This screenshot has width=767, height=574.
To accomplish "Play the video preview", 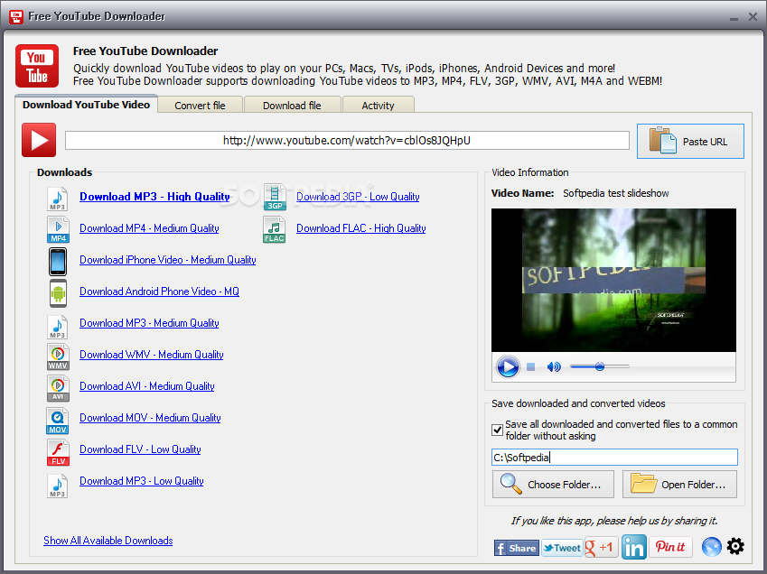I will (507, 366).
